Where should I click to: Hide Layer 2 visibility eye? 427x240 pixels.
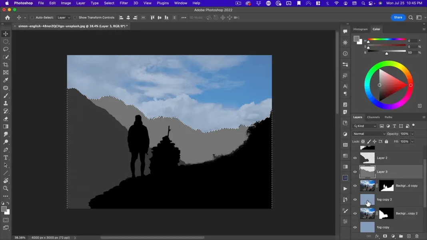[355, 158]
